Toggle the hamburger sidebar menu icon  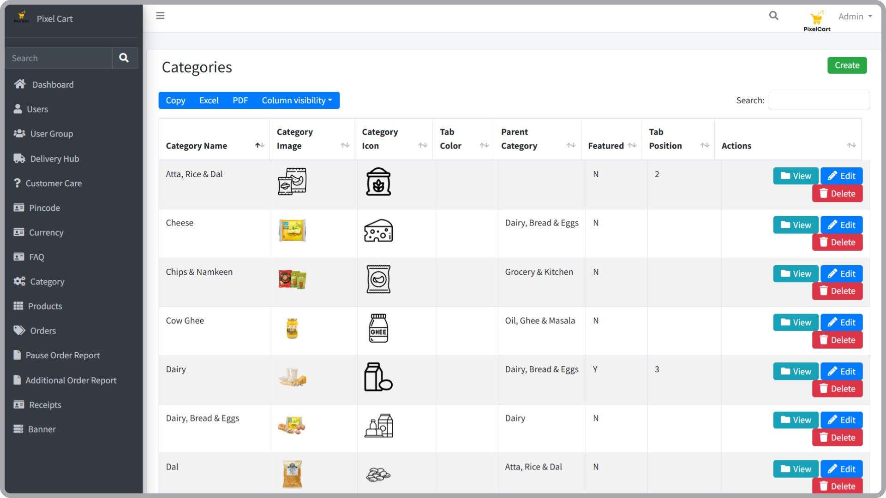pyautogui.click(x=160, y=16)
